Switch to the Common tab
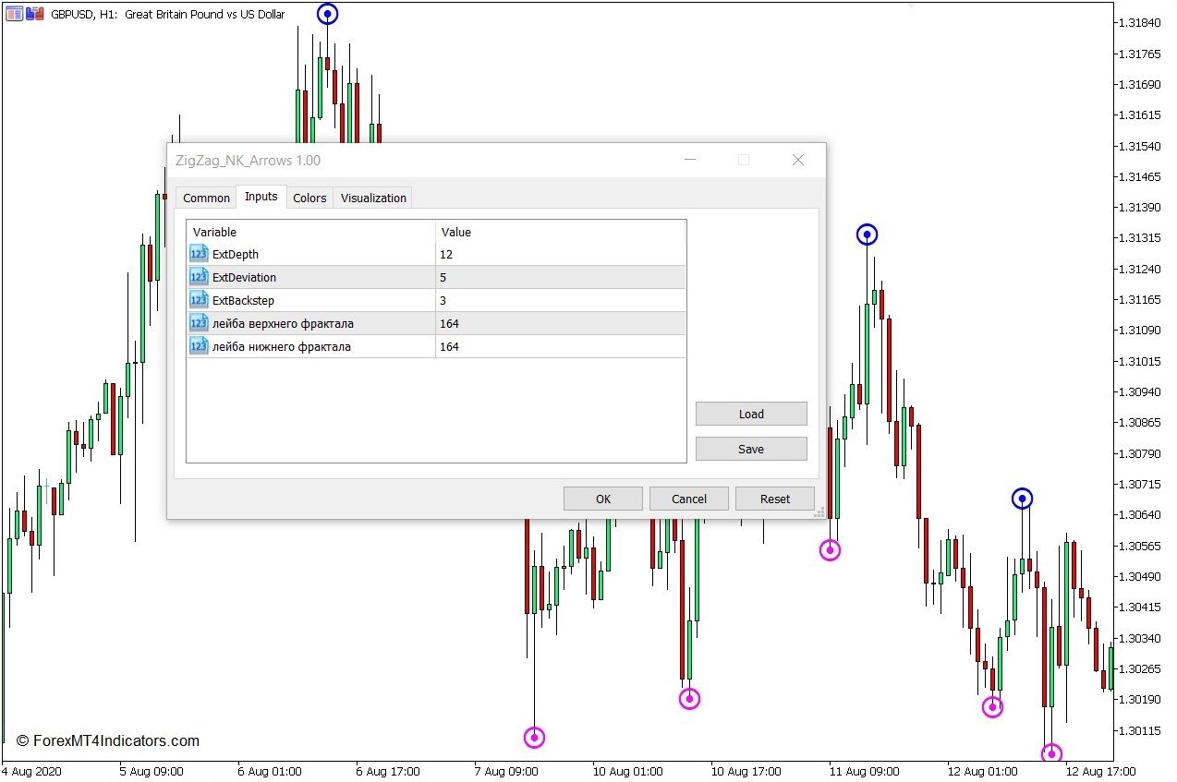 (206, 198)
